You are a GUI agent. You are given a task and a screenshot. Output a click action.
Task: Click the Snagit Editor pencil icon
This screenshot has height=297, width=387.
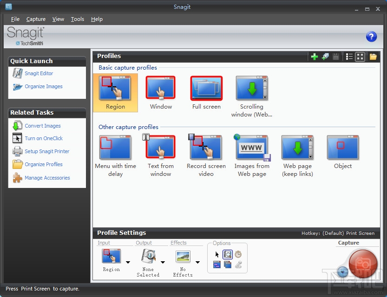pos(18,73)
